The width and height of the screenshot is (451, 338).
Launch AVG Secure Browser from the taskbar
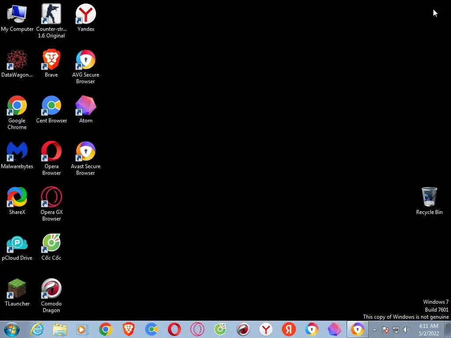pyautogui.click(x=312, y=329)
